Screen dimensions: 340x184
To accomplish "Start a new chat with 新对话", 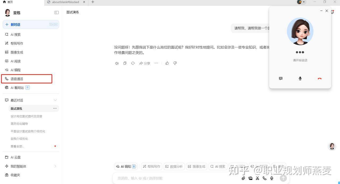I will [31, 24].
